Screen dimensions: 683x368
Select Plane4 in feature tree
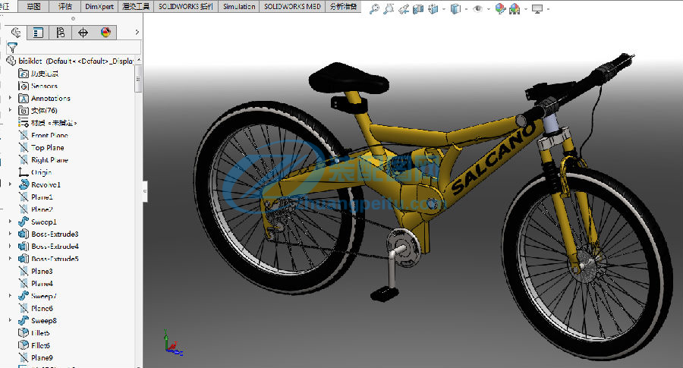tap(36, 283)
